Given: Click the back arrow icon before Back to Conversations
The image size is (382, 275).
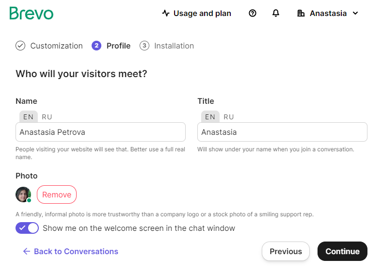Looking at the screenshot, I should (26, 251).
